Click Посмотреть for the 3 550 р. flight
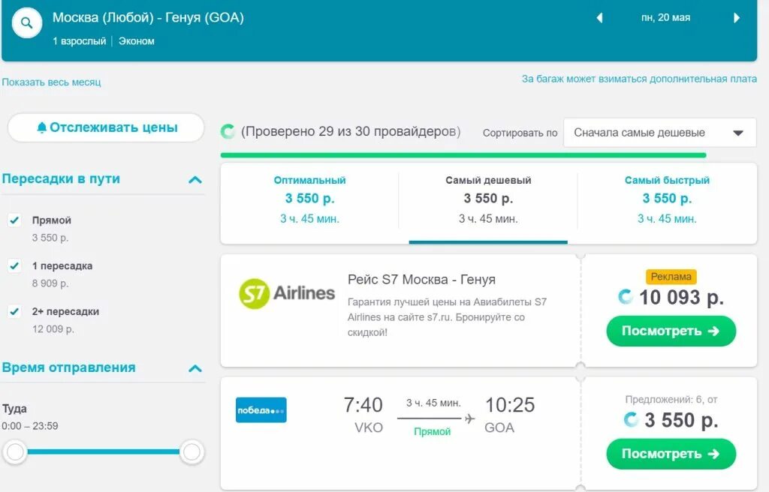This screenshot has height=492, width=769. coord(671,454)
